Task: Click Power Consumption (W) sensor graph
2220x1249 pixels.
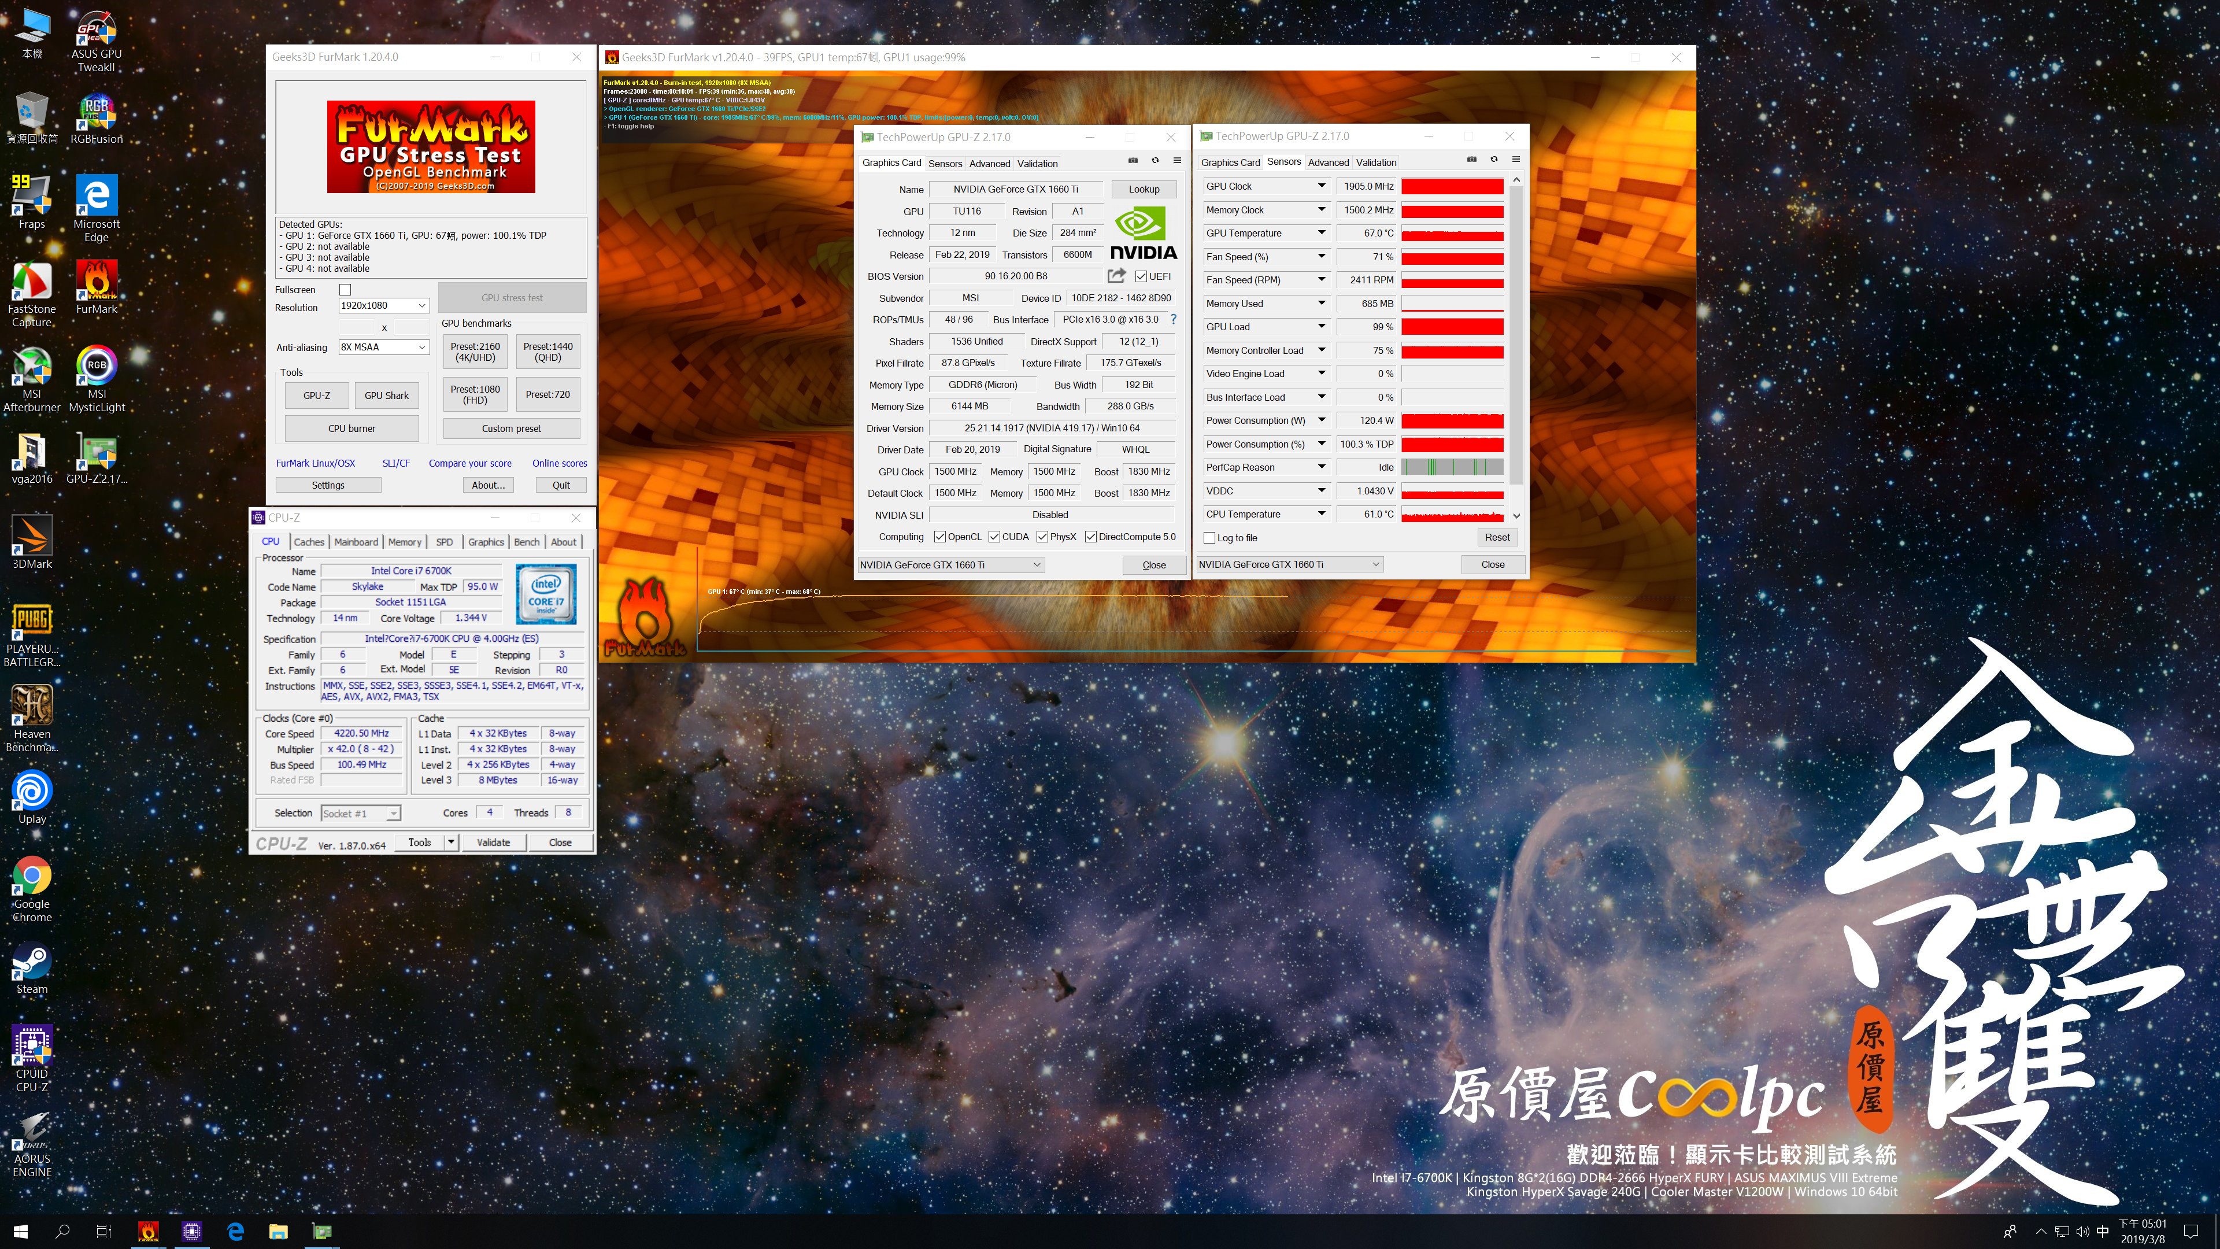Action: point(1452,420)
